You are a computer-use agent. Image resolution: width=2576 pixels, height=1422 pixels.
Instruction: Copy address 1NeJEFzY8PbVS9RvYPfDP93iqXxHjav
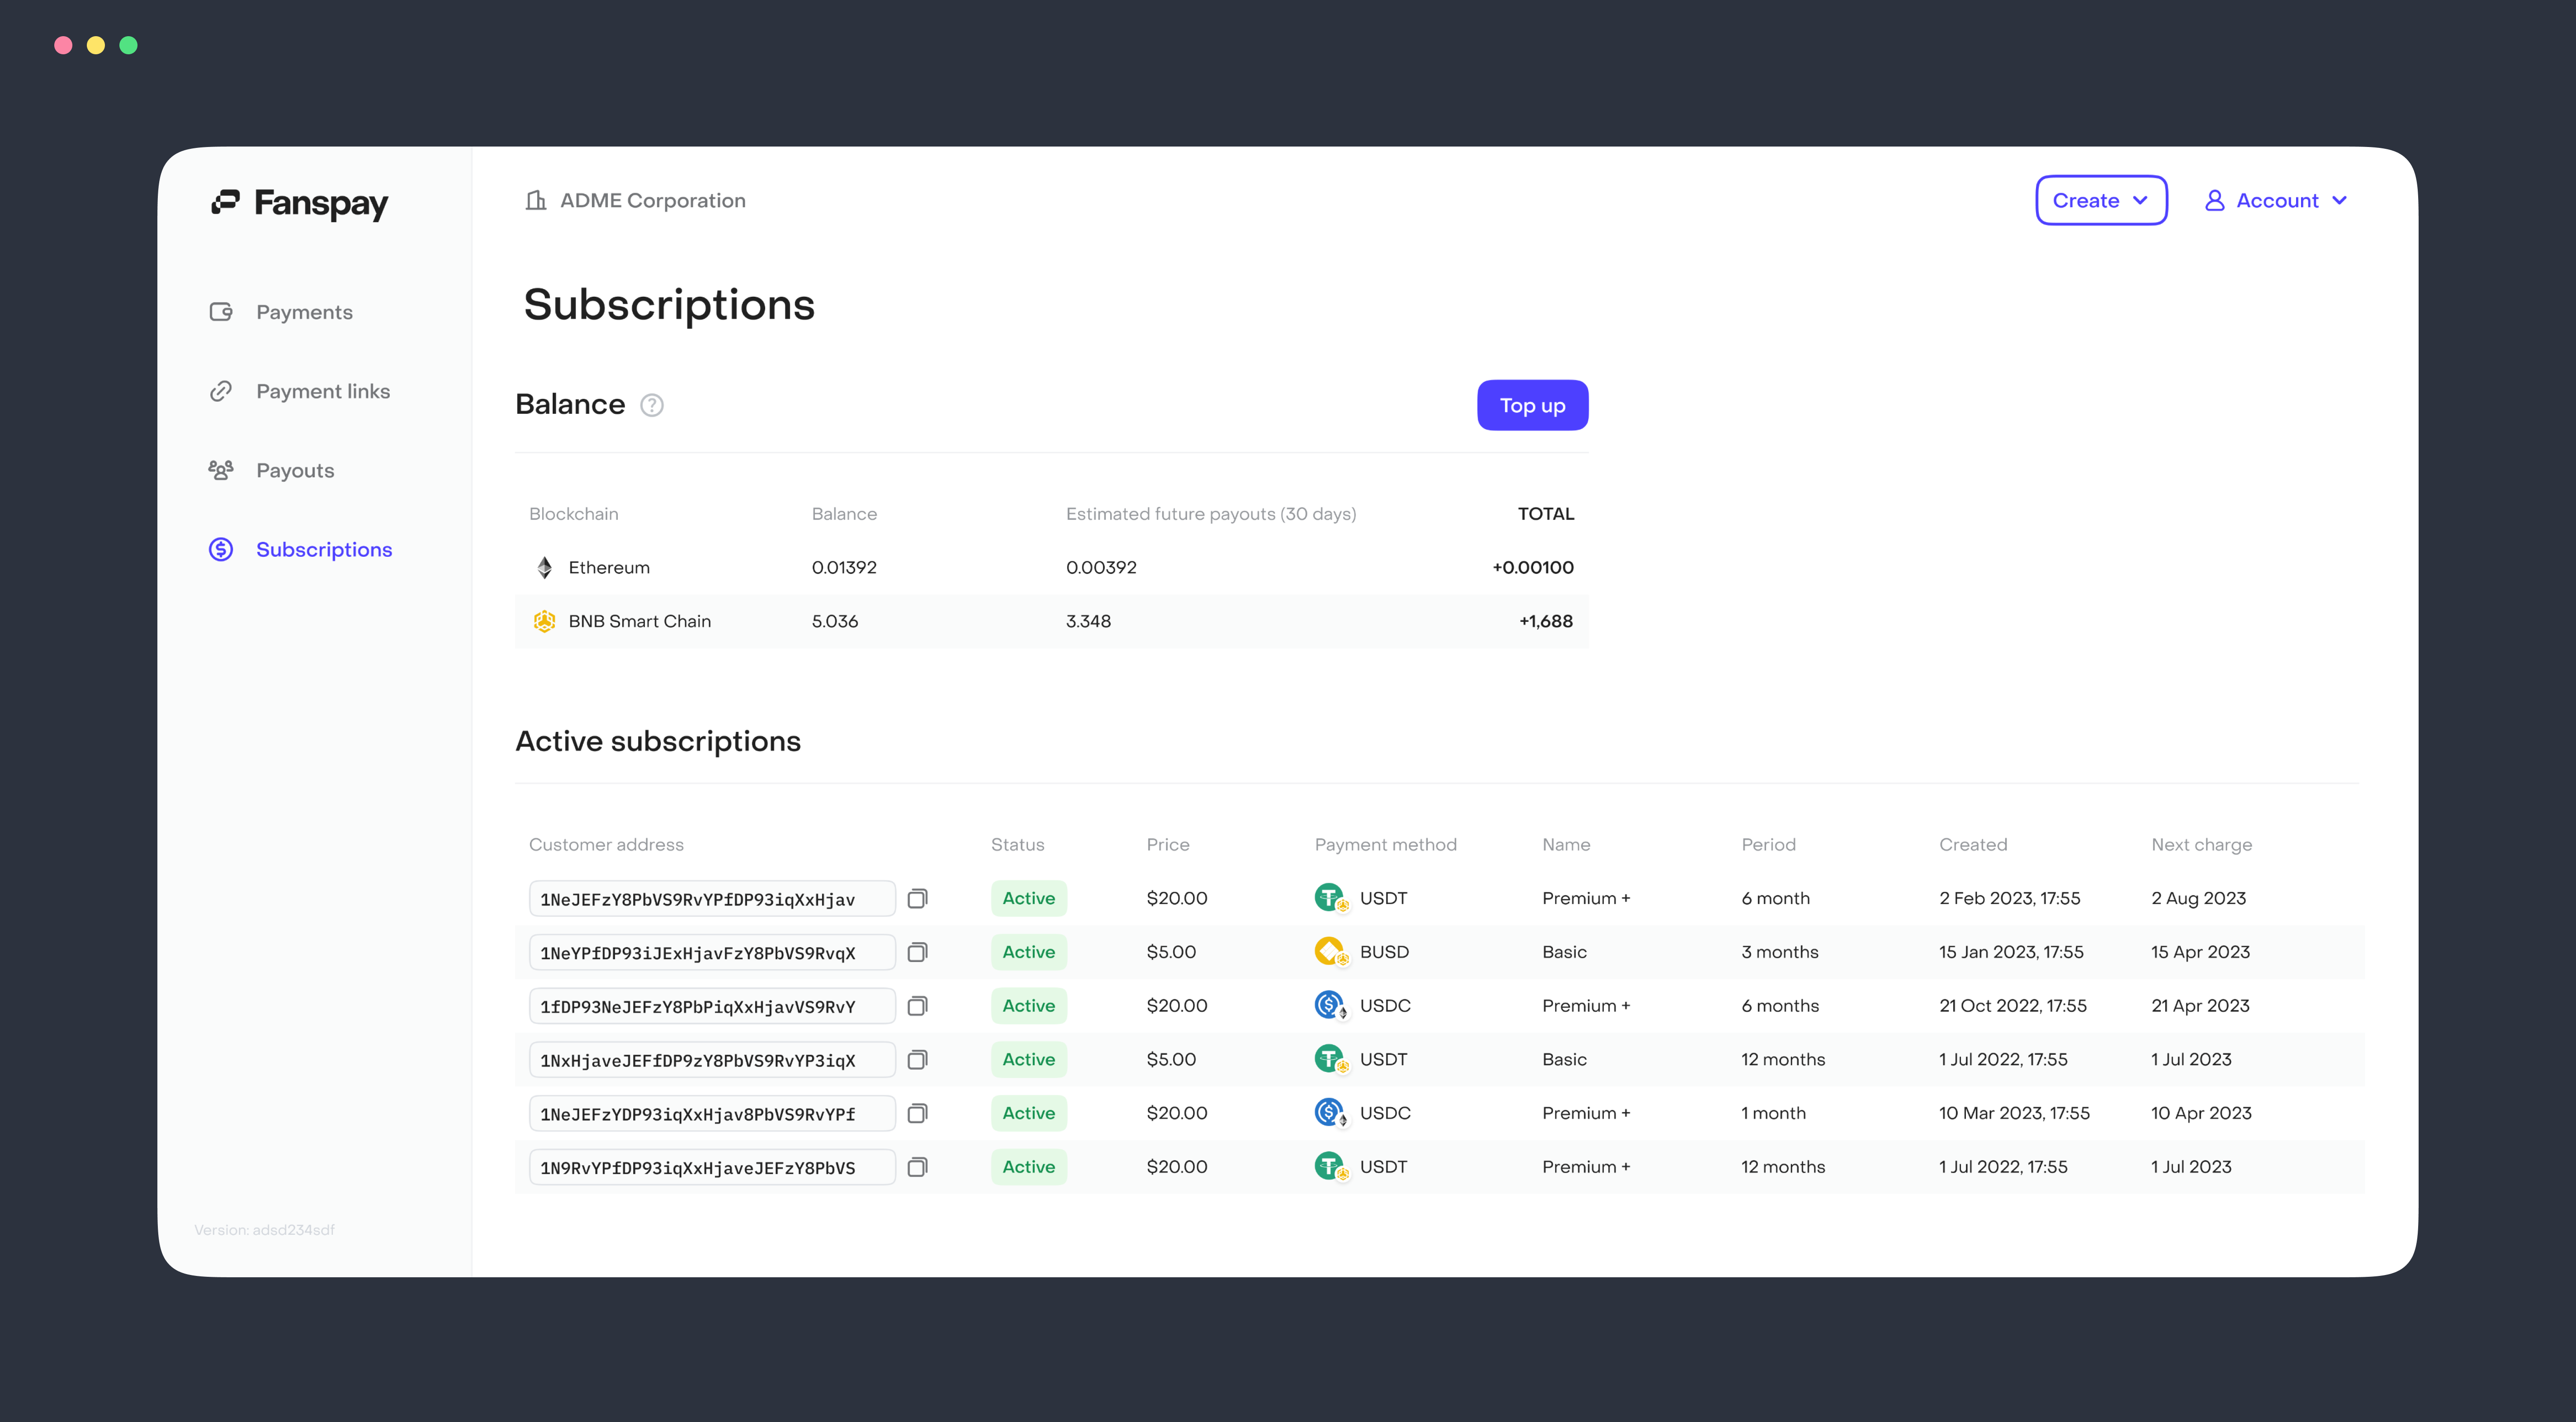[917, 898]
